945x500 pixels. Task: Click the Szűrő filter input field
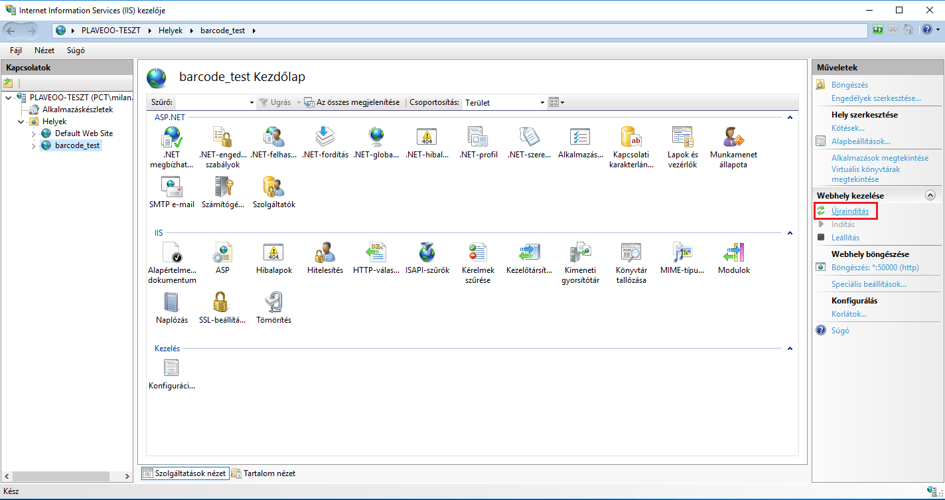click(x=211, y=103)
